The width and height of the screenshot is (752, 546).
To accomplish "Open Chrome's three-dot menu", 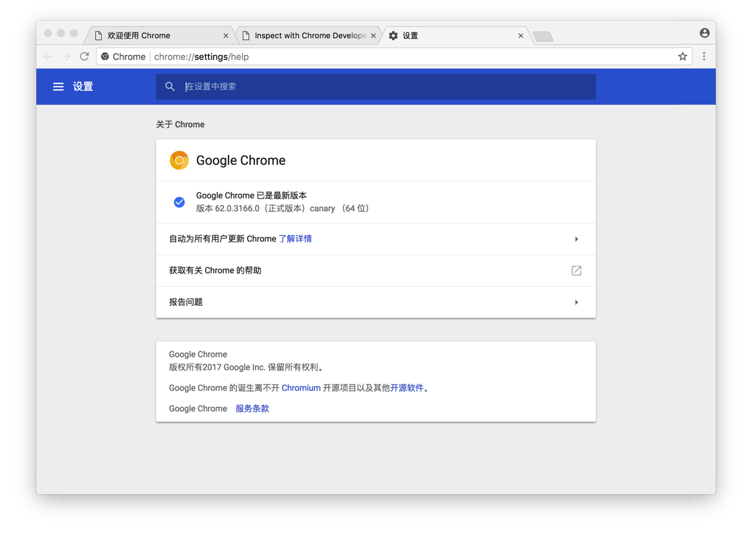I will (704, 56).
